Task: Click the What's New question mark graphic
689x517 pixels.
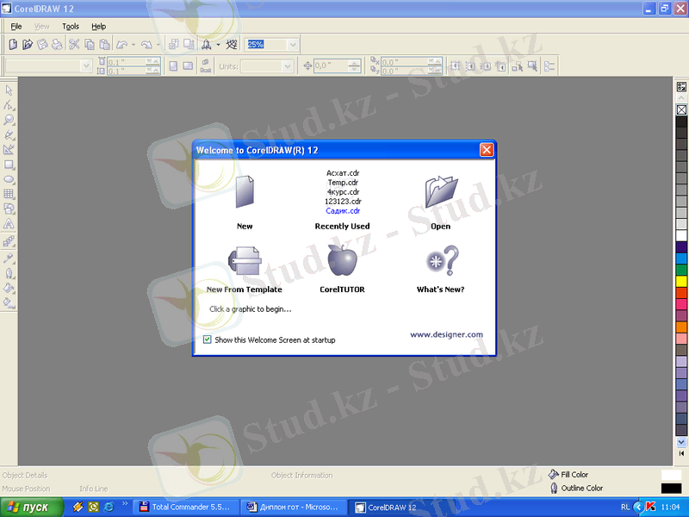Action: point(442,260)
